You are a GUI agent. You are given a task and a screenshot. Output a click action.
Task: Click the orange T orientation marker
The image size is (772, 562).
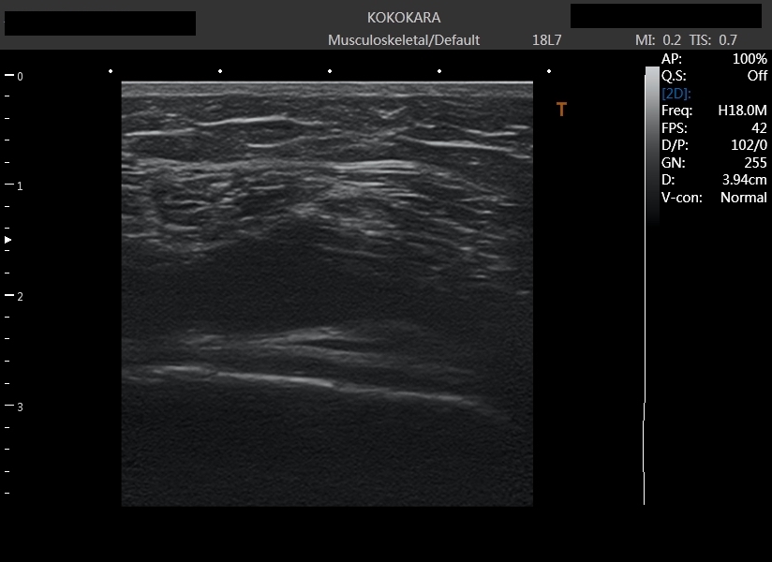[x=561, y=110]
